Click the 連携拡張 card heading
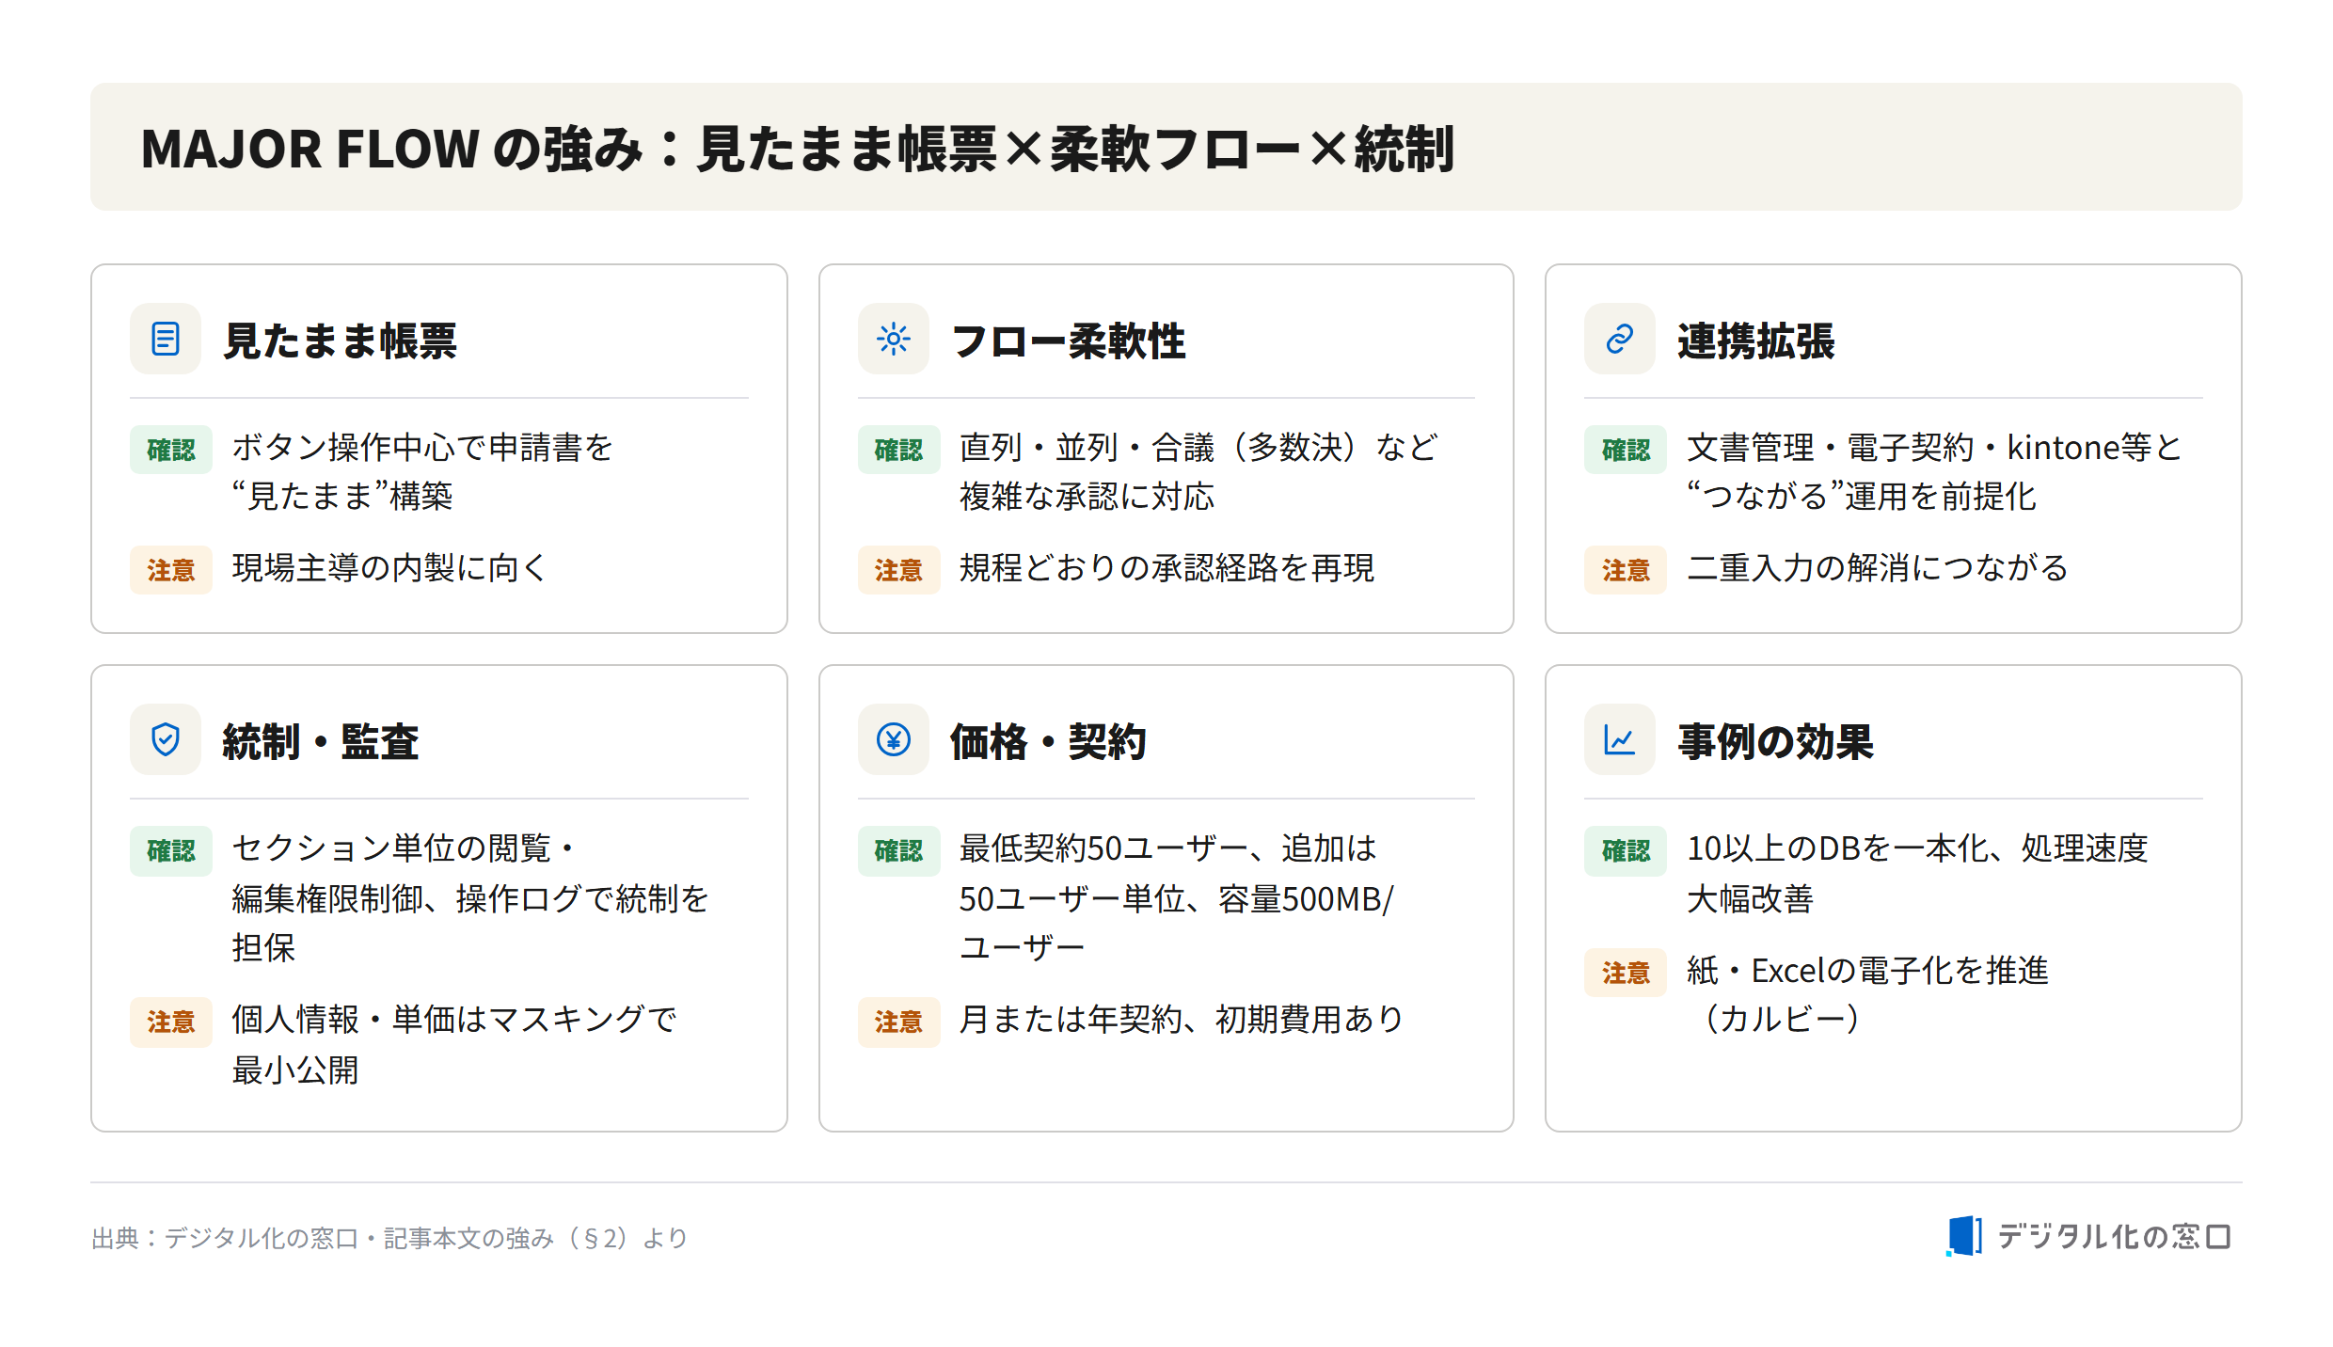Screen dimensions: 2333x1347 click(x=1755, y=340)
